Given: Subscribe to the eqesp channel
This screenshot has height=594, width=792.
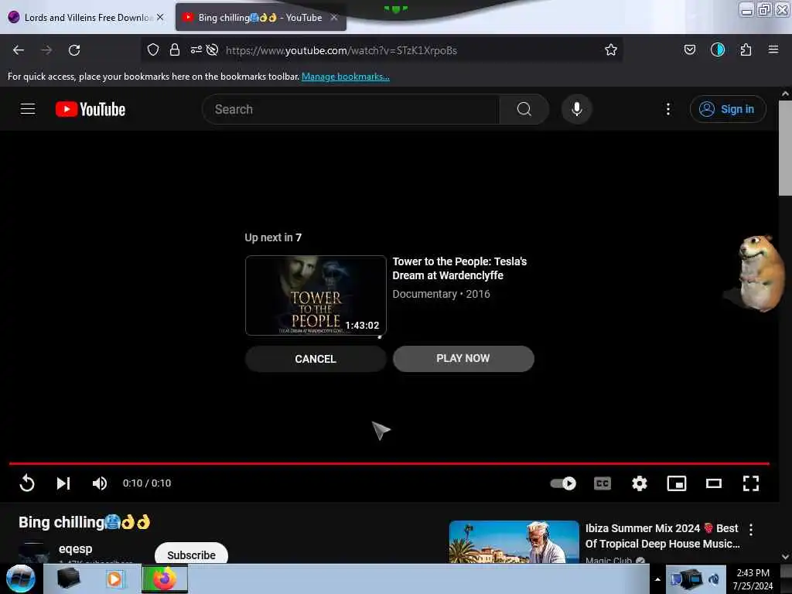Looking at the screenshot, I should pos(192,554).
